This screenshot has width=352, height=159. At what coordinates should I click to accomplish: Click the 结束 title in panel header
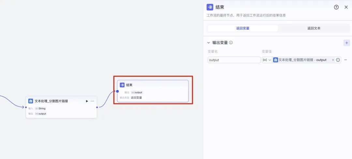tap(220, 7)
